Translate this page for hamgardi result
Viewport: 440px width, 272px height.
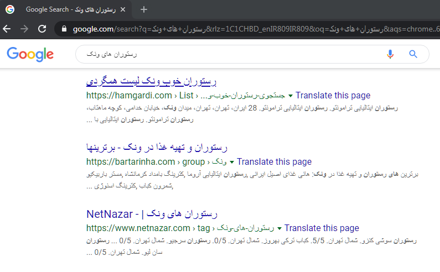click(333, 95)
